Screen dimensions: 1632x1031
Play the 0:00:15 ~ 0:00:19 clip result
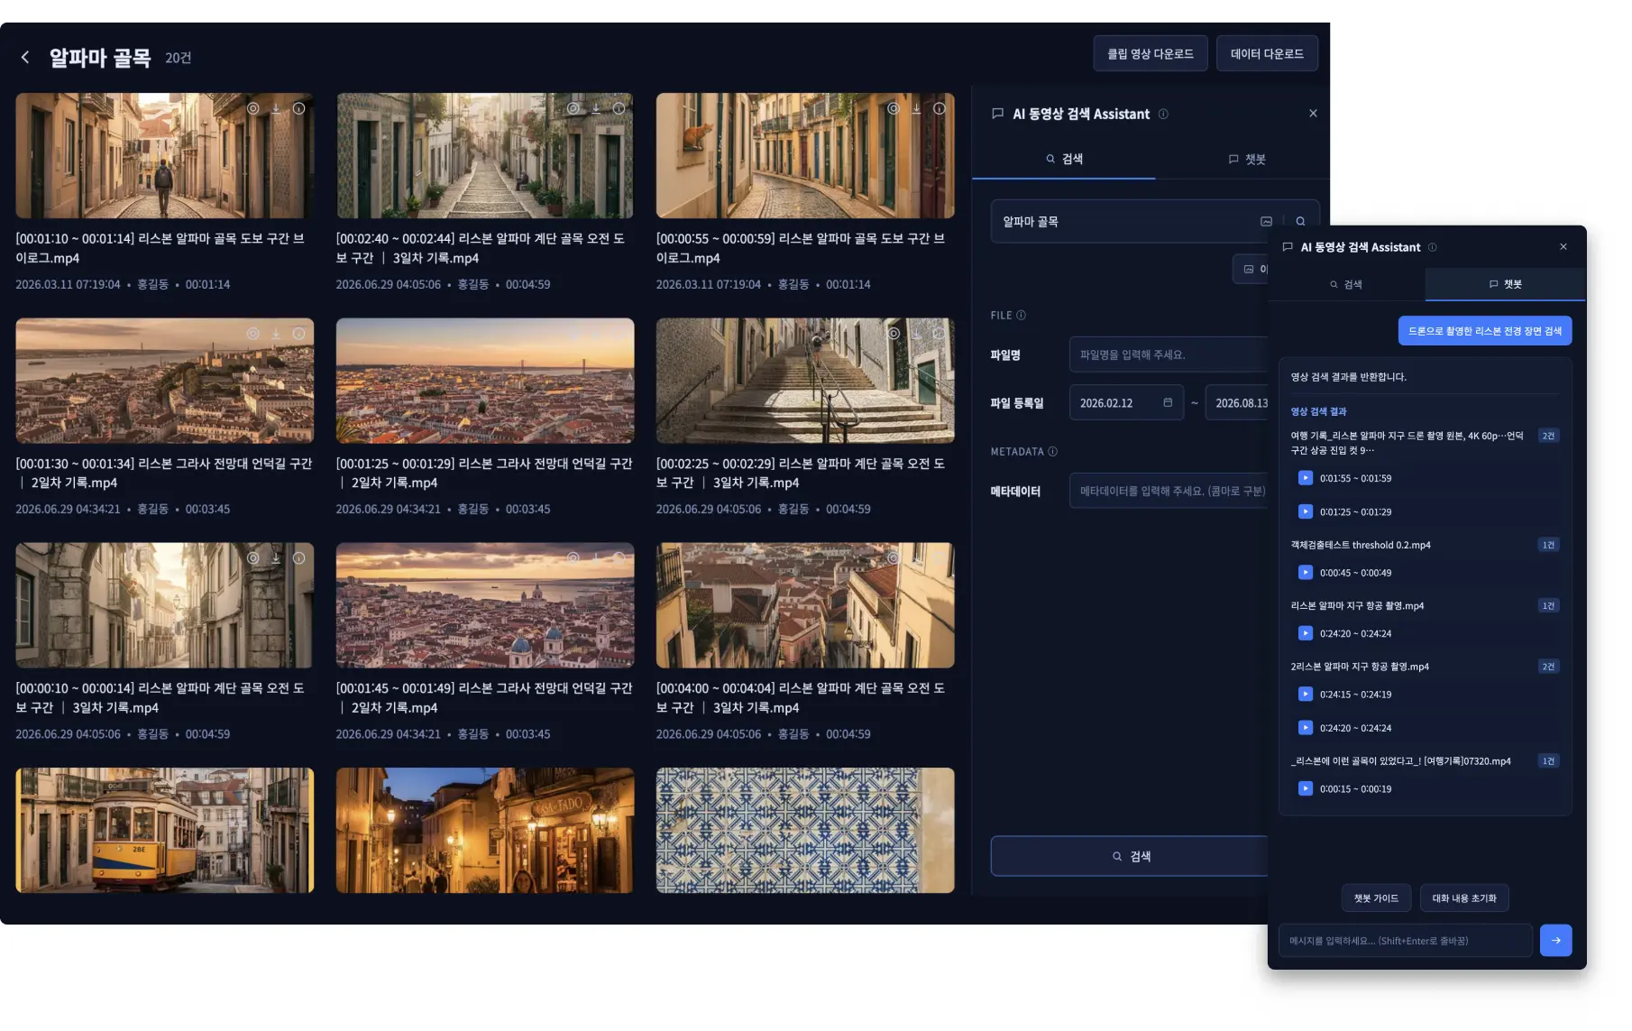[1305, 788]
